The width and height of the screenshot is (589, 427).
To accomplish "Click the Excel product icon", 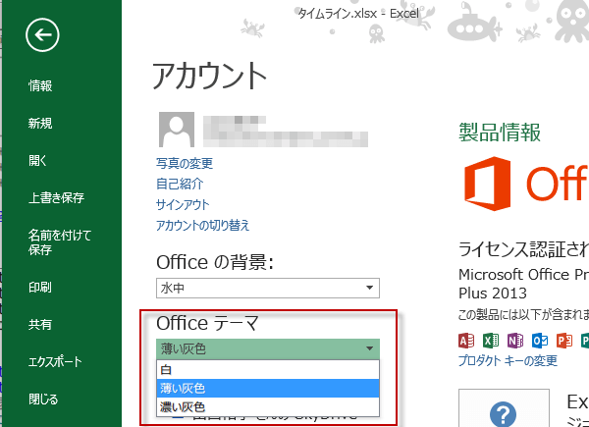I will tap(492, 341).
